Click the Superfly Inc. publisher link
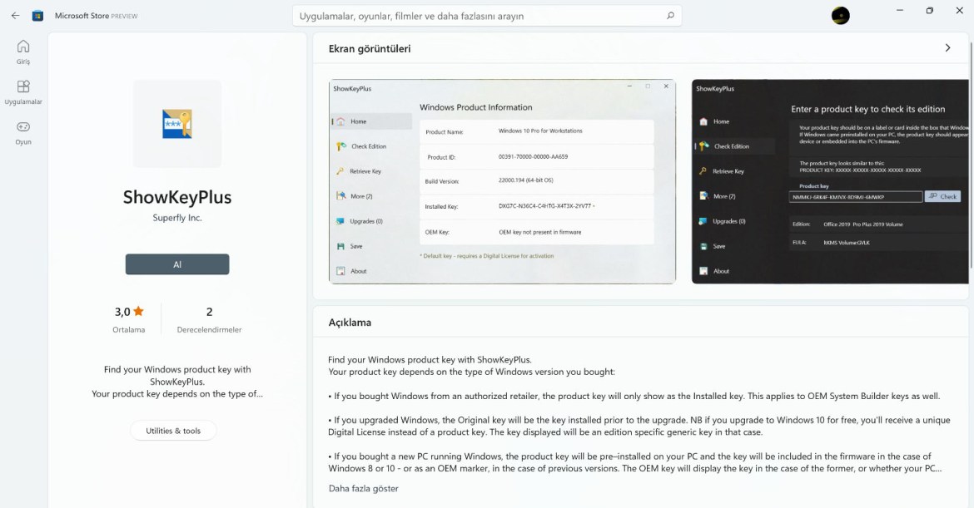 (x=177, y=218)
